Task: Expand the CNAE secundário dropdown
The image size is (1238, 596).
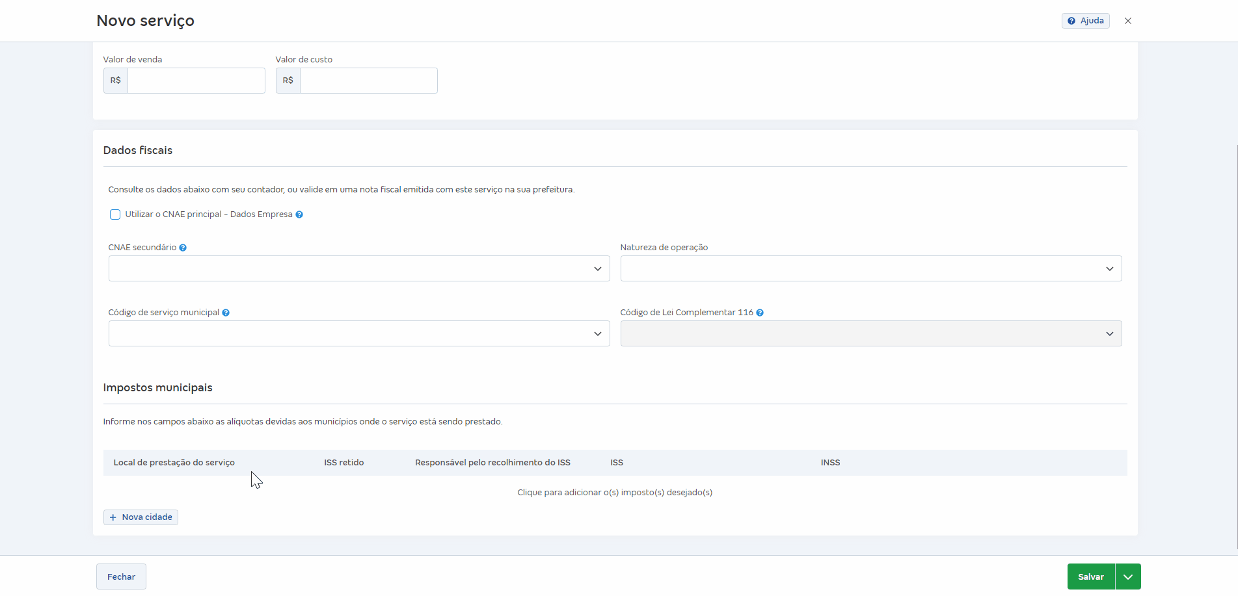Action: click(358, 268)
